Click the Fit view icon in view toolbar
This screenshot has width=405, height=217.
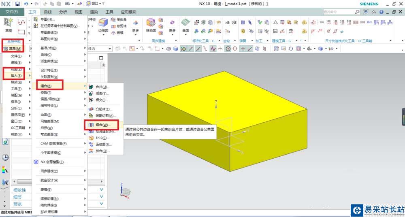click(276, 49)
